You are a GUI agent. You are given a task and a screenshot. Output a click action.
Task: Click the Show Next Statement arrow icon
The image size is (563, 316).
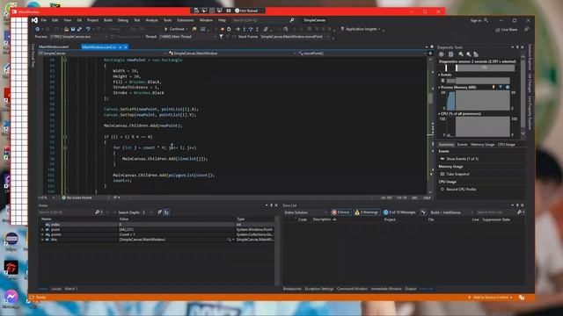pyautogui.click(x=238, y=29)
